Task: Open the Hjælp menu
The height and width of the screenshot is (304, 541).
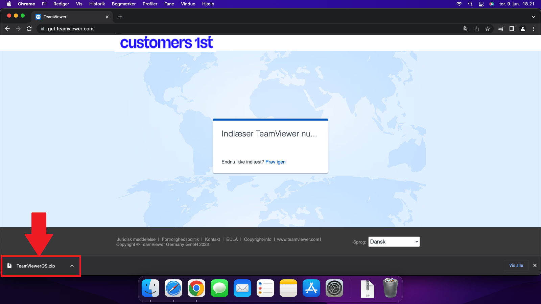Action: tap(208, 4)
